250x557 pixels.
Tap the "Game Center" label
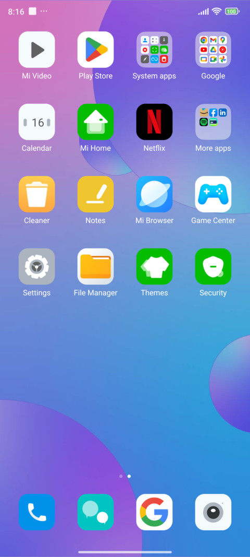pyautogui.click(x=213, y=221)
